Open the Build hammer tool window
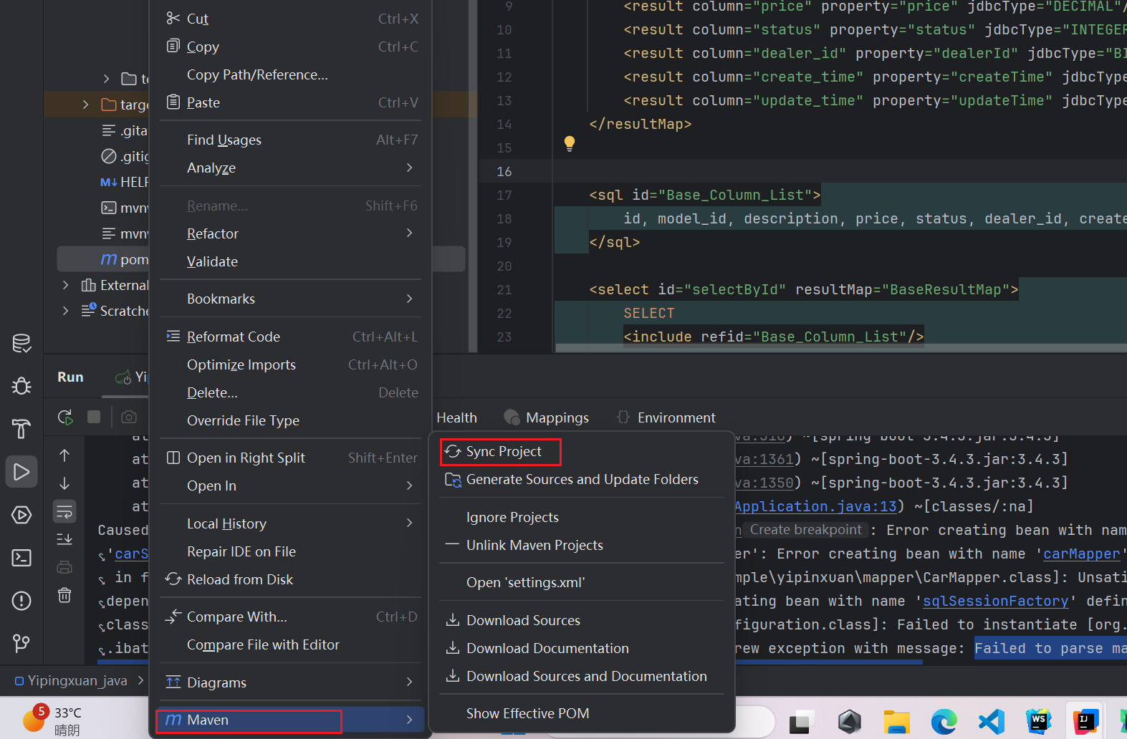This screenshot has height=739, width=1127. 21,429
